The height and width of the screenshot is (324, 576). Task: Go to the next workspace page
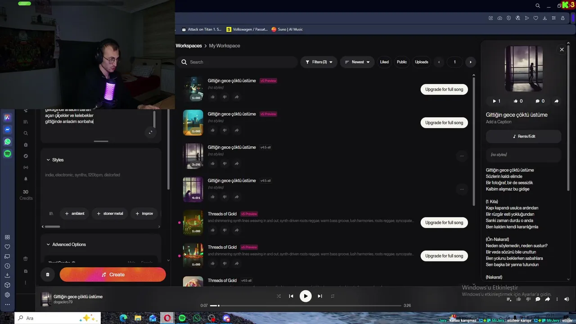pos(471,62)
